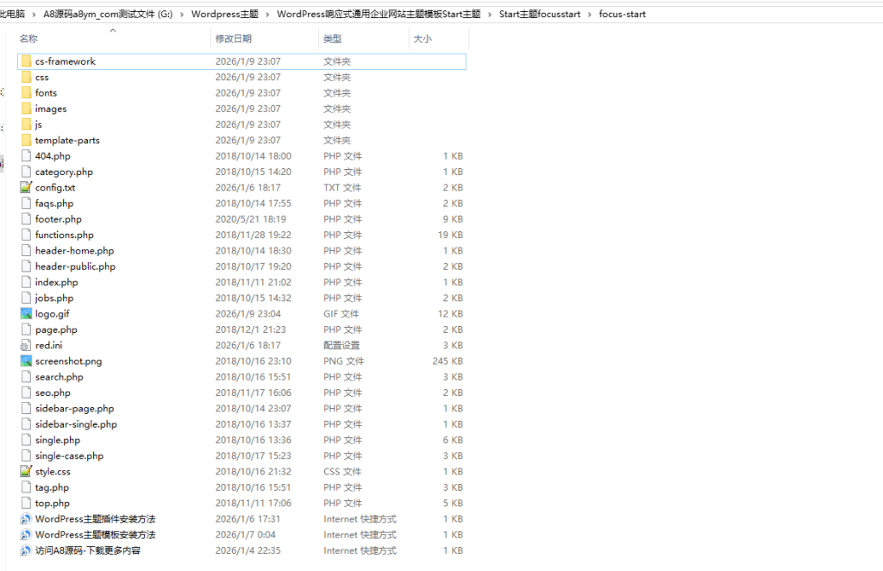Screen dimensions: 883x571
Task: Go to Wordpress主题 breadcrumb folder
Action: 224,15
